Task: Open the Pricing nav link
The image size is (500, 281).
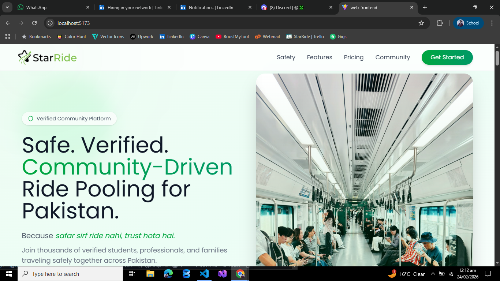Action: tap(354, 57)
